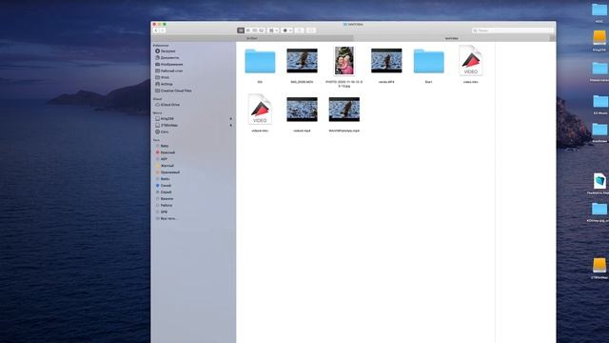609x343 pixels.
Task: Select the video4.mp4 thumbnail in second row
Action: (303, 110)
